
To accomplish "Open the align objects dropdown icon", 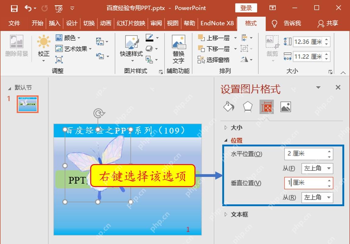I will tap(247, 38).
